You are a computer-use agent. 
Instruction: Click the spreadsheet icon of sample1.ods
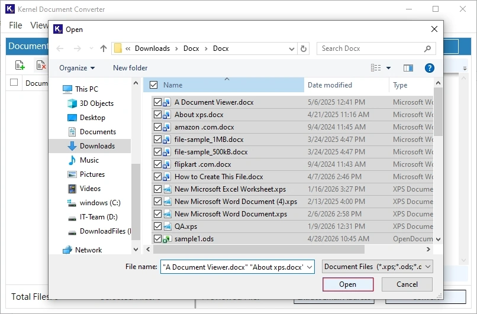click(166, 239)
